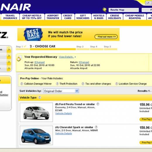Image resolution: width=152 pixels, height=152 pixels.
Task: Click the Chevrolet Spark car thumbnail
Action: [36, 135]
